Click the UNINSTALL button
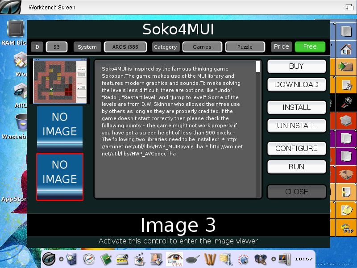This screenshot has height=268, width=357. [296, 126]
